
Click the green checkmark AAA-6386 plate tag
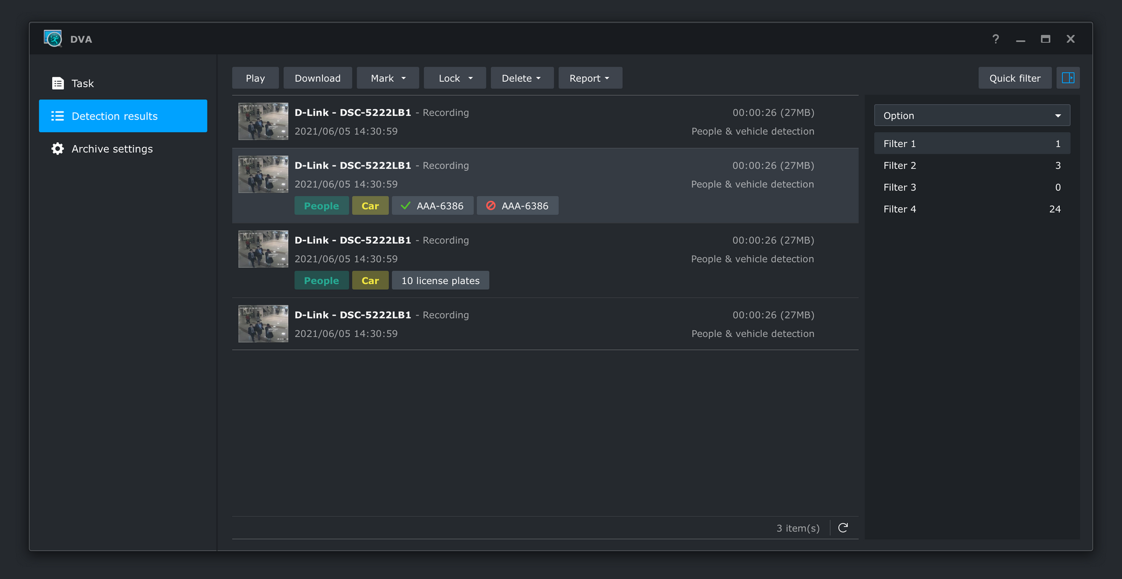pos(433,206)
